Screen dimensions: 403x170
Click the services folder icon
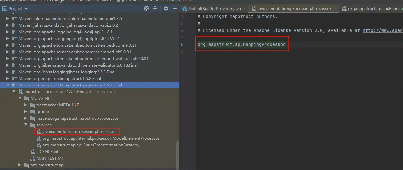tap(33, 125)
